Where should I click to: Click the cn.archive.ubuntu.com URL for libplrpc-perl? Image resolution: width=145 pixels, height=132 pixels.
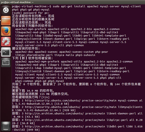point(54,120)
